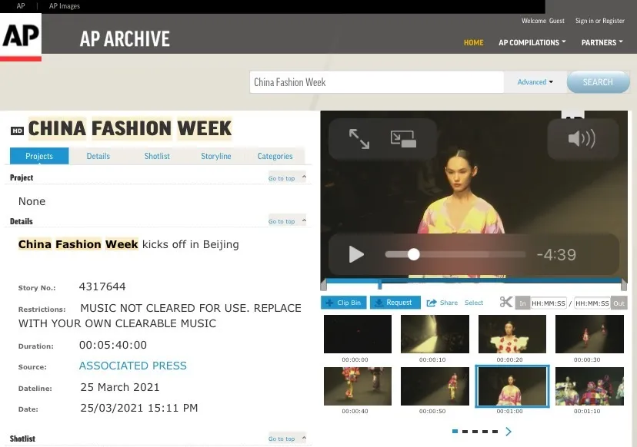Open AP COMPILATIONS menu
Image resolution: width=637 pixels, height=447 pixels.
click(532, 42)
